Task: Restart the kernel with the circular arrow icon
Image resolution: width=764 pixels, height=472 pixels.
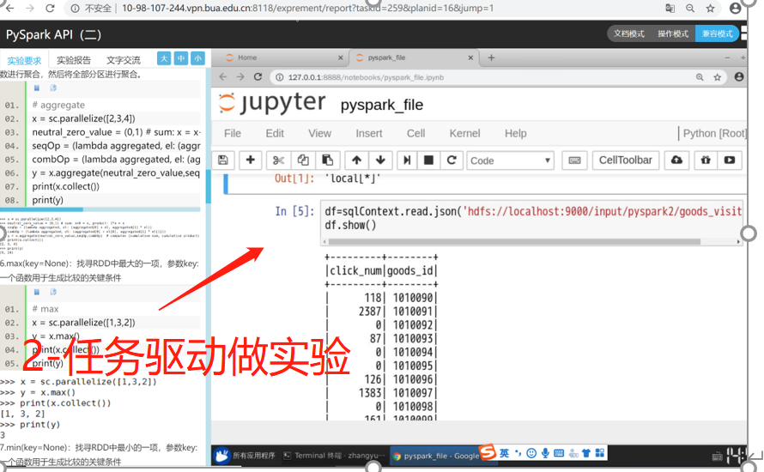Action: [x=451, y=160]
